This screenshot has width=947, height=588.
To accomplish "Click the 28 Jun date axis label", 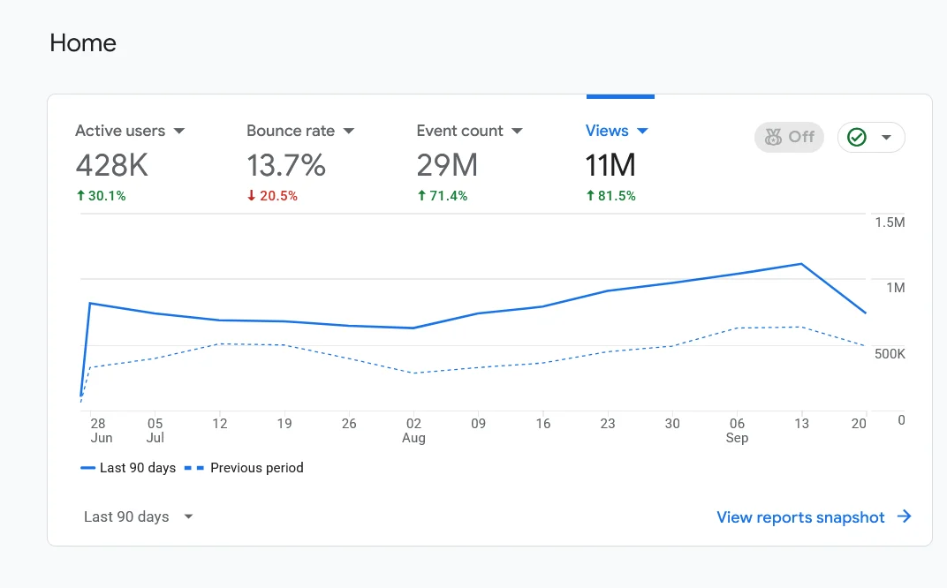I will pyautogui.click(x=100, y=431).
